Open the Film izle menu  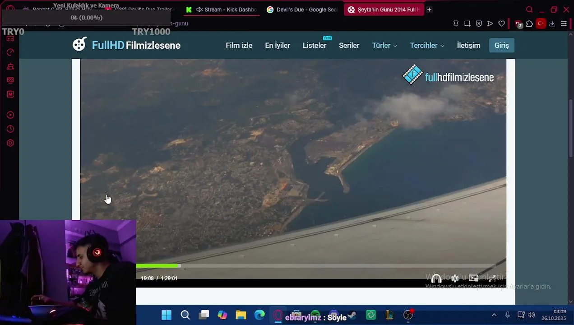pos(239,45)
